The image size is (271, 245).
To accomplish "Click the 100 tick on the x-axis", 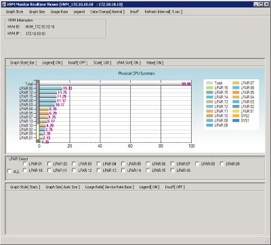I will [191, 146].
